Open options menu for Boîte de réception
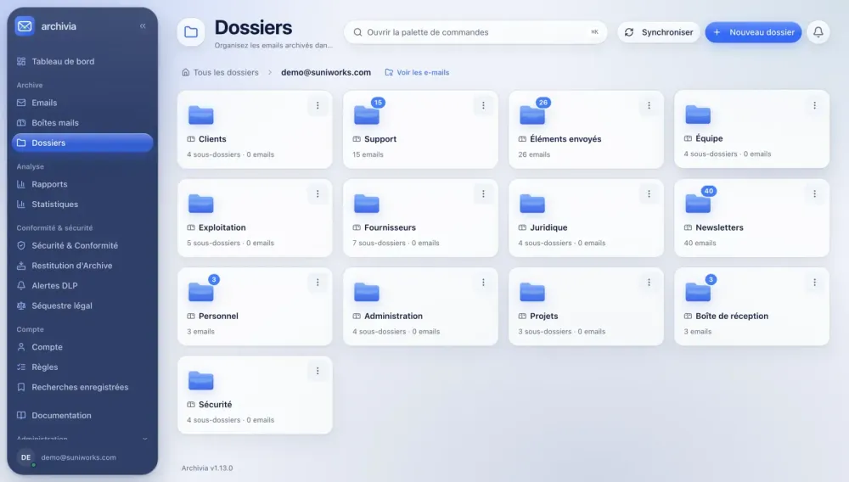 (815, 283)
